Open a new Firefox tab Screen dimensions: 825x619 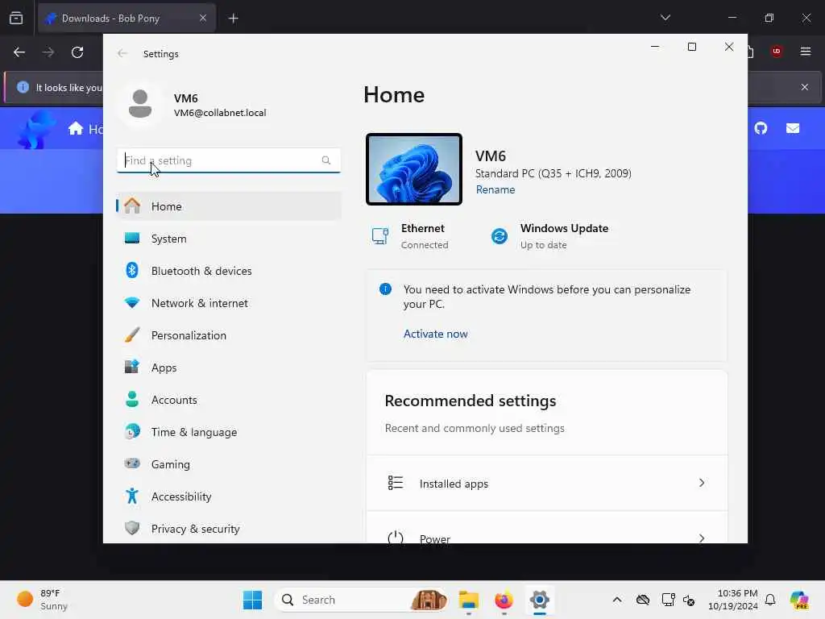click(x=233, y=19)
